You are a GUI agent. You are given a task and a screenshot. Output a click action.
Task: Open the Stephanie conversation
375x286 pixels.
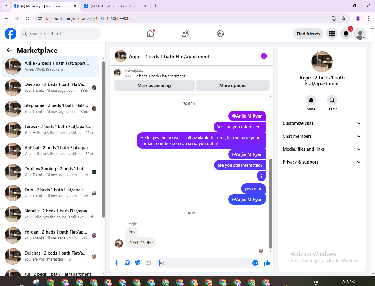(x=51, y=109)
